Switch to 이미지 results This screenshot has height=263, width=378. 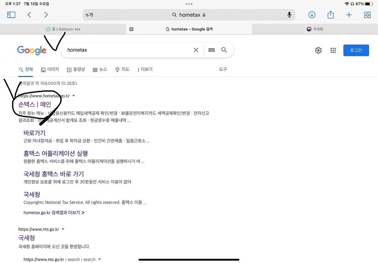click(50, 70)
